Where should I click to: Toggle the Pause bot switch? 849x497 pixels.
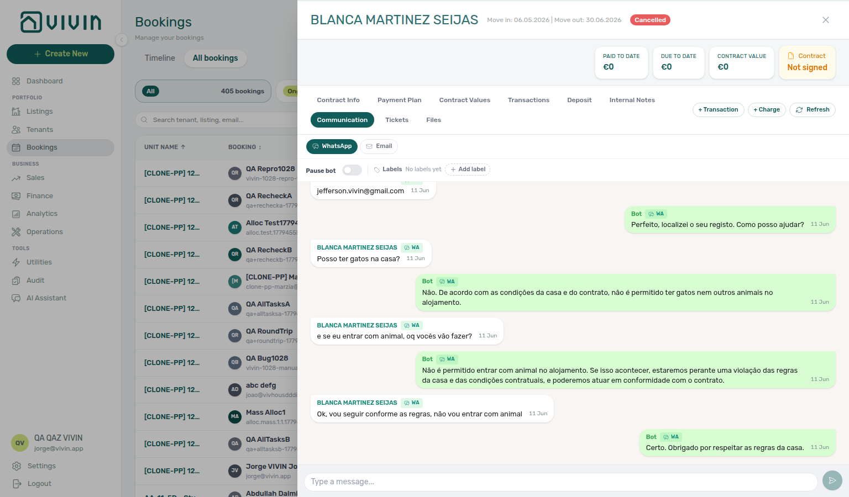(x=352, y=170)
